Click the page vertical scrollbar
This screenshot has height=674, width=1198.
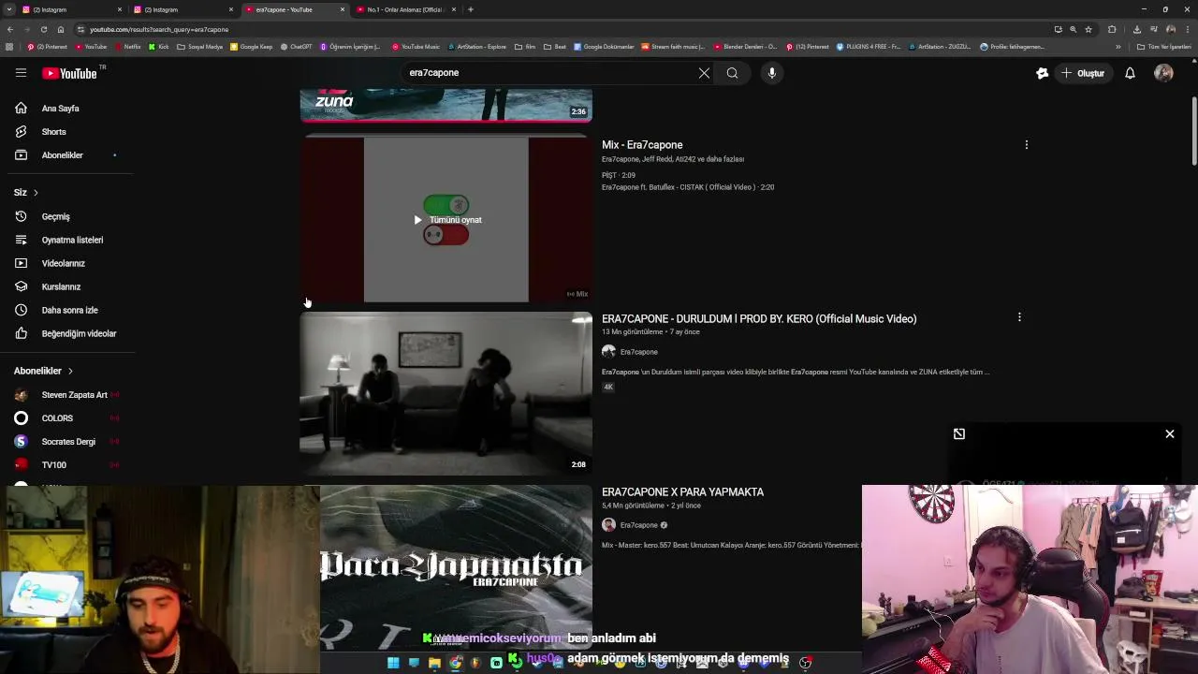click(x=1193, y=131)
